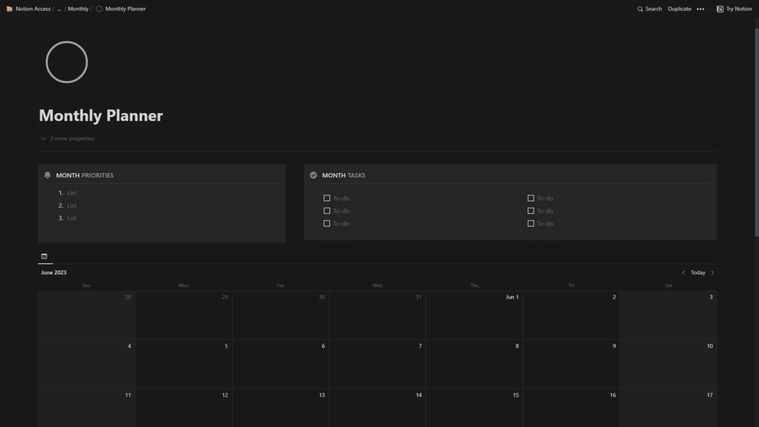Screen dimensions: 759x427
Task: Select the June 4 calendar day
Action: [87, 364]
